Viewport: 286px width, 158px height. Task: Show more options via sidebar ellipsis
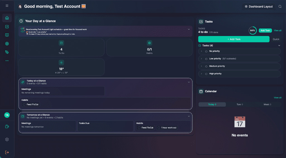click(x=7, y=61)
